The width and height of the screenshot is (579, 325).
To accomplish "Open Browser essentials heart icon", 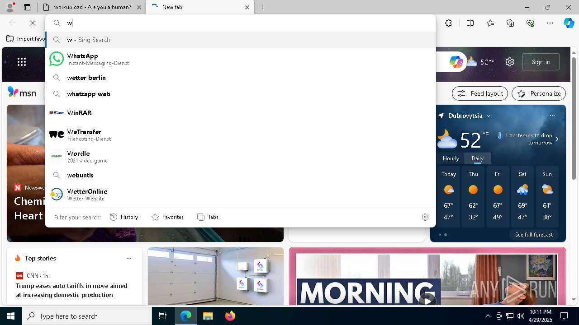I will point(530,23).
